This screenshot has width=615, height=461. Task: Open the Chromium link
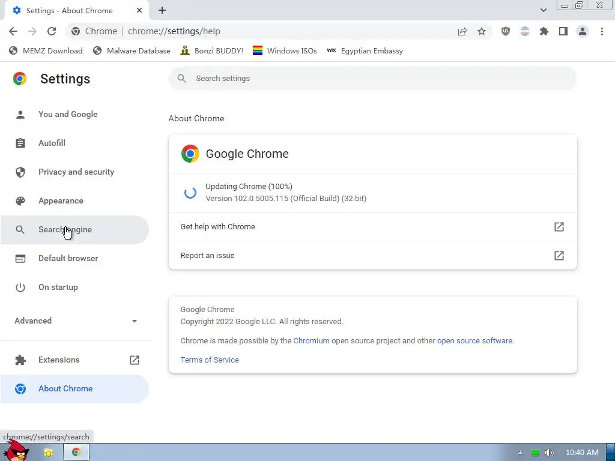(x=312, y=341)
